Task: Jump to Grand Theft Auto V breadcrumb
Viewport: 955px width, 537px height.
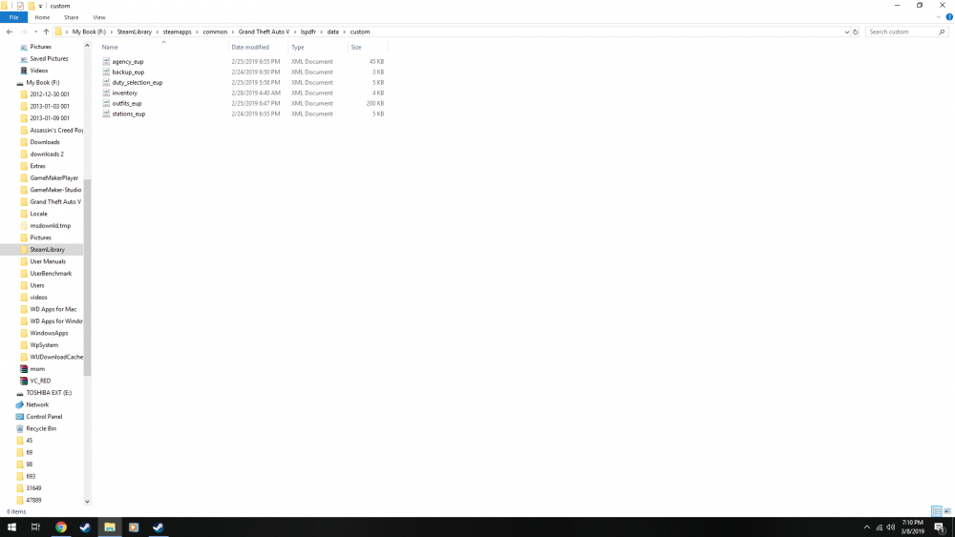Action: pyautogui.click(x=264, y=31)
